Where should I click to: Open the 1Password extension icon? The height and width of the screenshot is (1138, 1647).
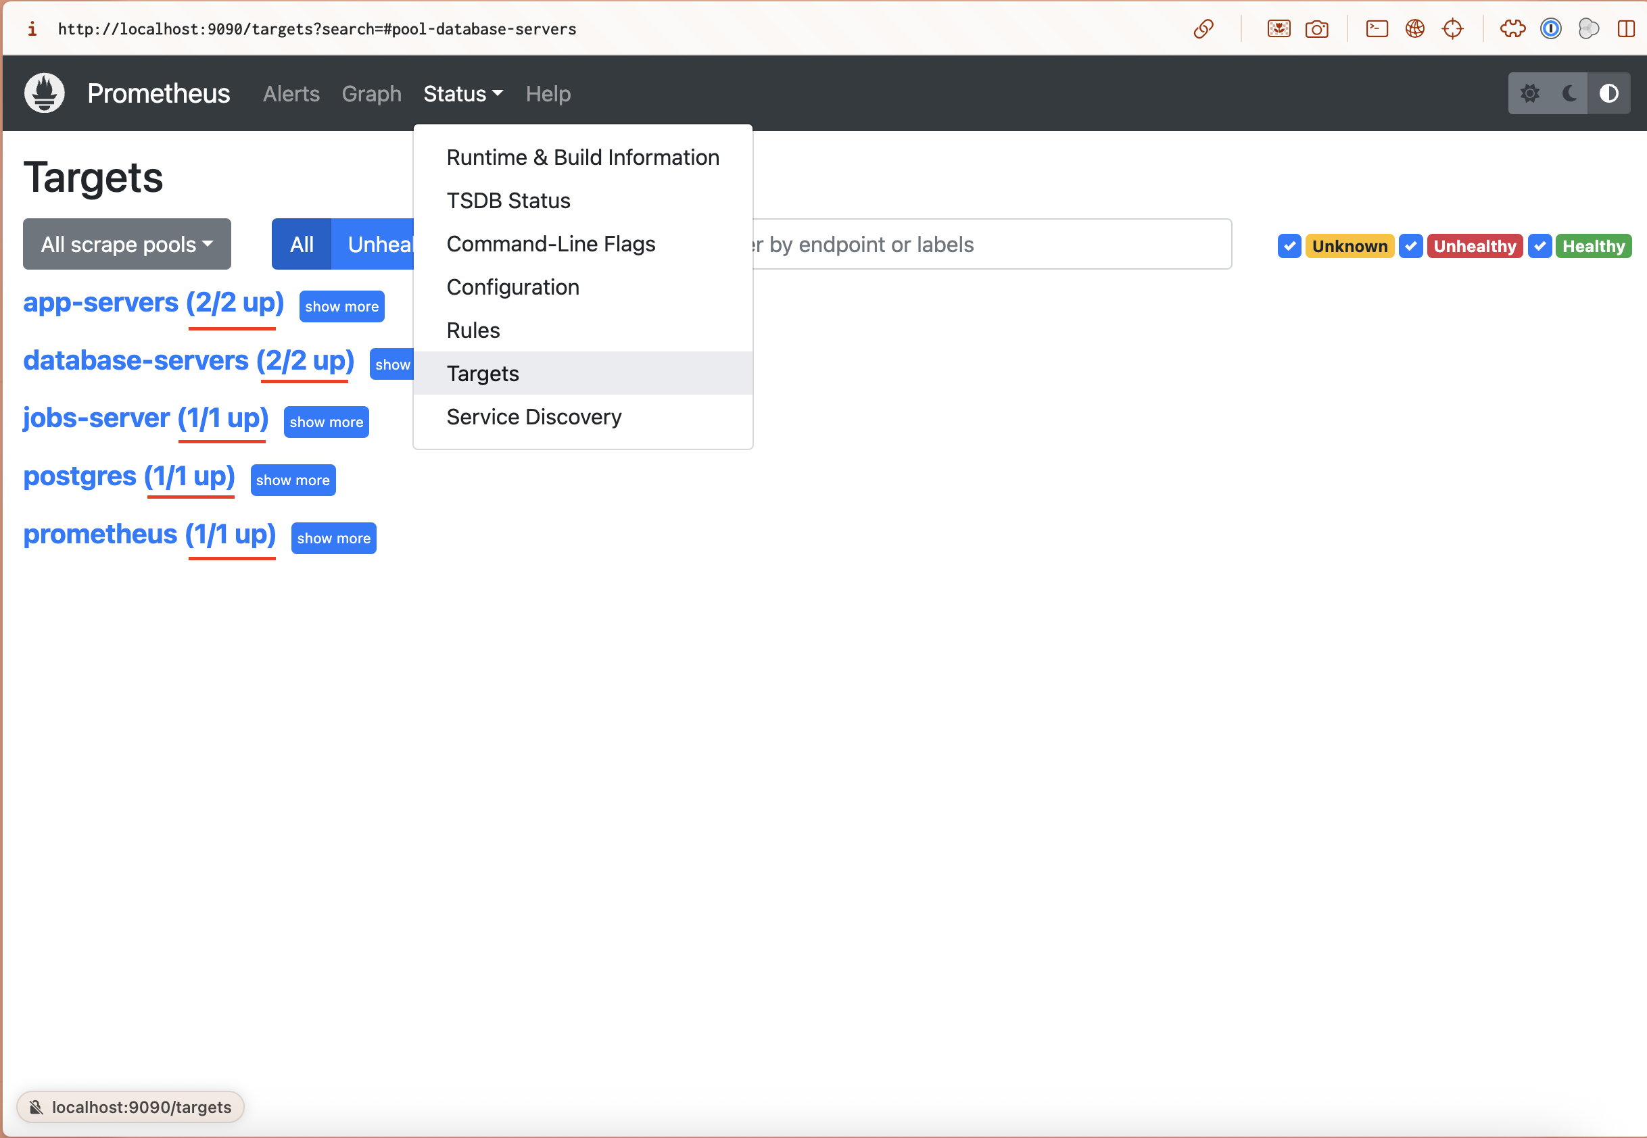(x=1551, y=29)
